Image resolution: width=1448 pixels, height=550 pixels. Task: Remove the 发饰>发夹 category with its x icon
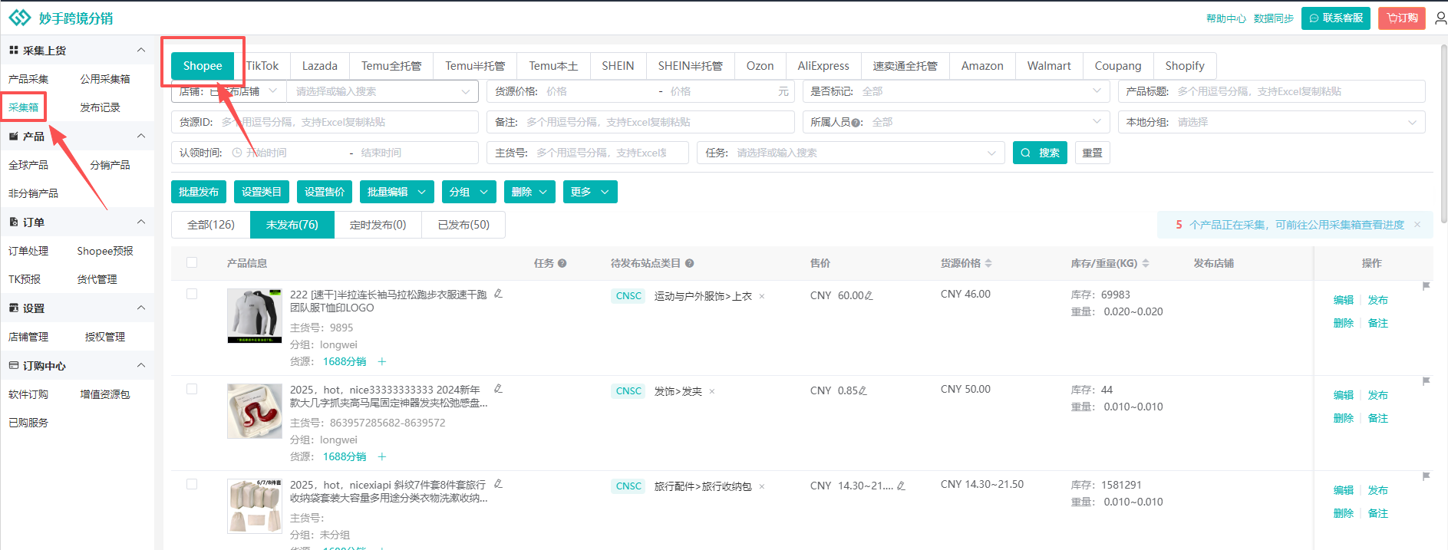point(711,392)
